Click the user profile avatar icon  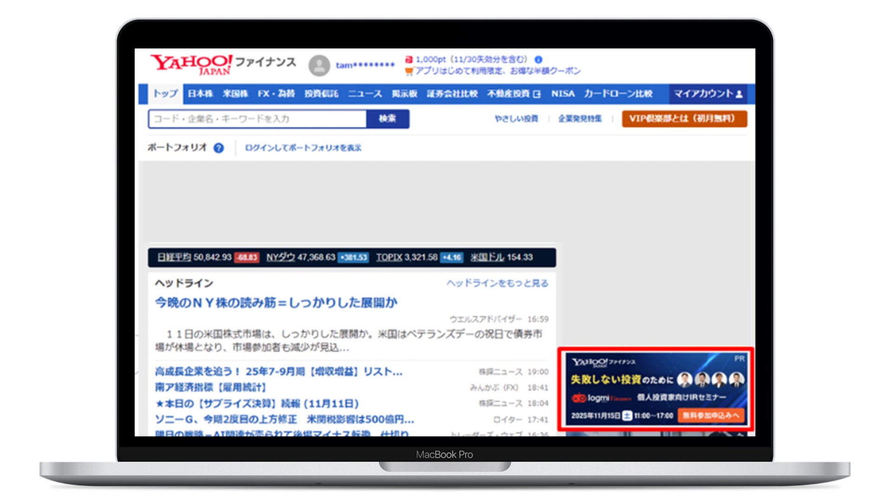tap(319, 65)
